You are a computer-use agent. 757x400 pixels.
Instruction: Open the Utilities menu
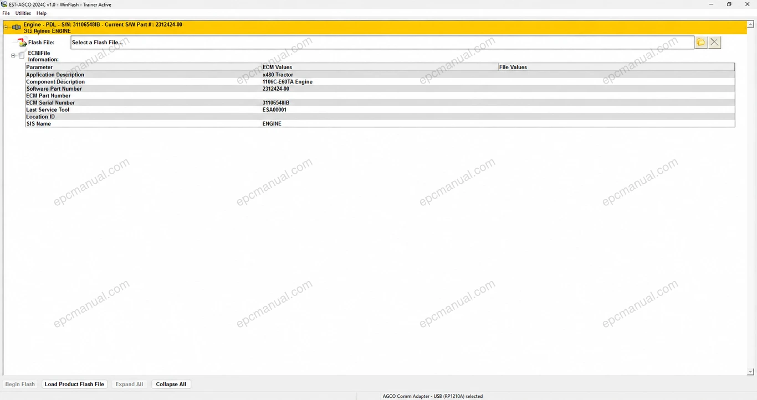pos(23,13)
